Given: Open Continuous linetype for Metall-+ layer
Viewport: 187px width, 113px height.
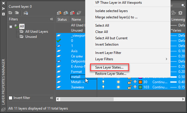Looking at the screenshot, I should click(x=160, y=82).
